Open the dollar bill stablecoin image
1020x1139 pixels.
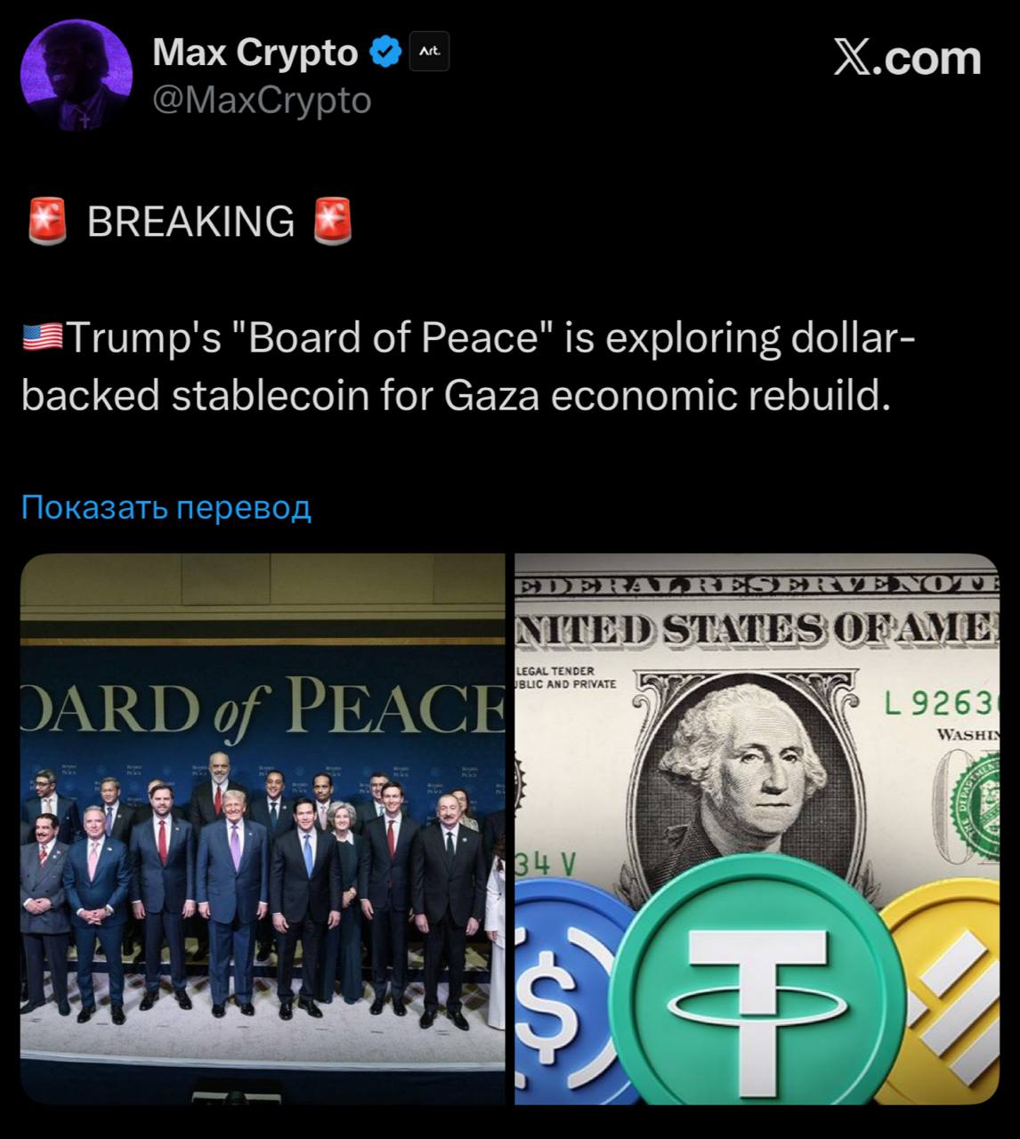coord(757,828)
